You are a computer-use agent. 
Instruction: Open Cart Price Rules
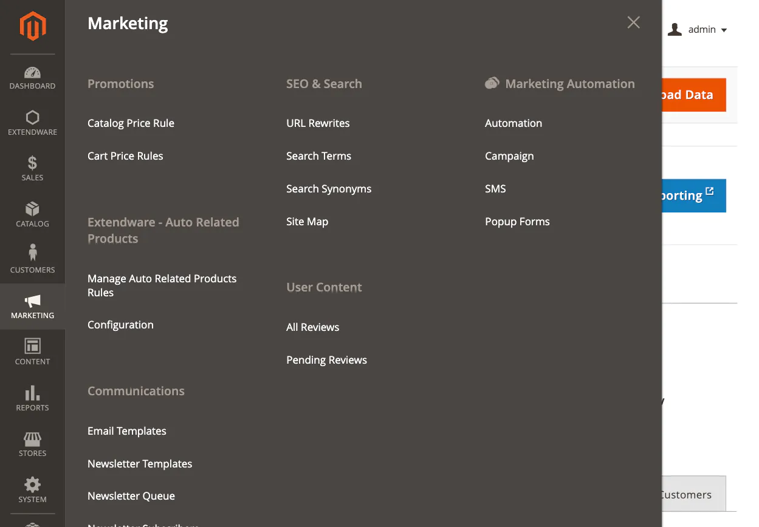tap(125, 156)
